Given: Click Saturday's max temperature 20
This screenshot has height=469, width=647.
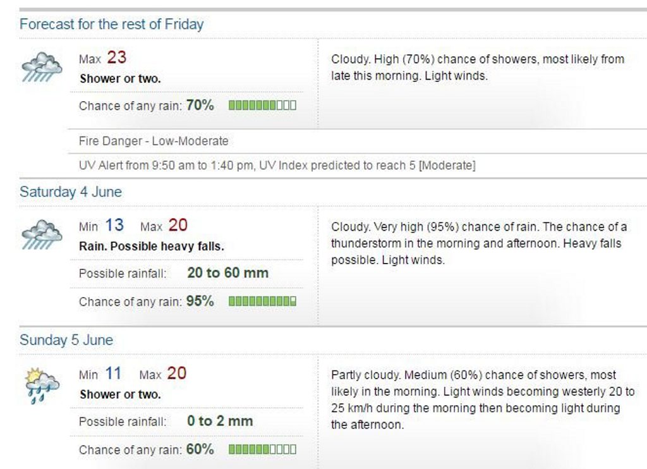Looking at the screenshot, I should click(x=178, y=225).
